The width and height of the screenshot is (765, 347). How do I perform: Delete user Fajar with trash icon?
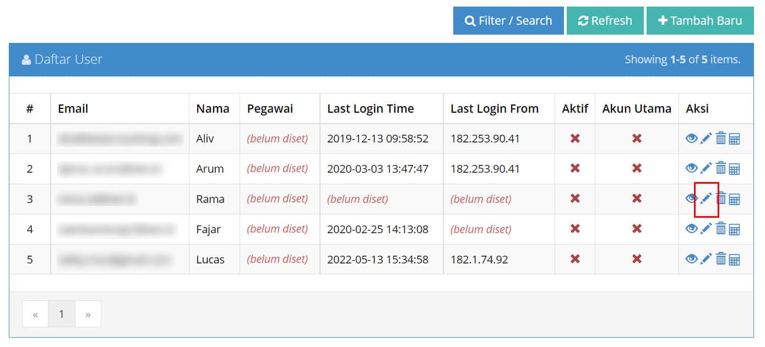pos(720,229)
